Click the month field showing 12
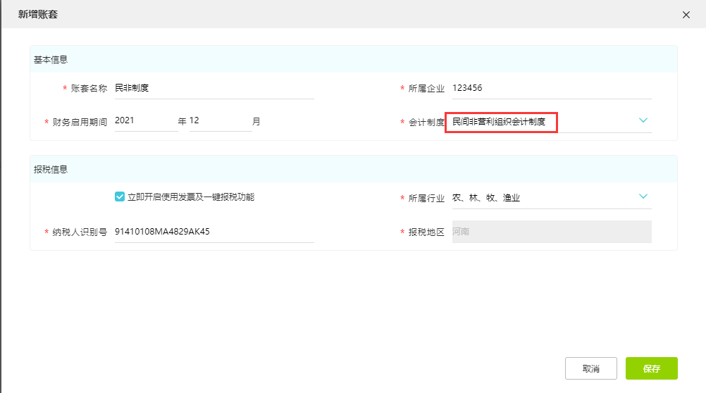This screenshot has width=706, height=393. (220, 120)
